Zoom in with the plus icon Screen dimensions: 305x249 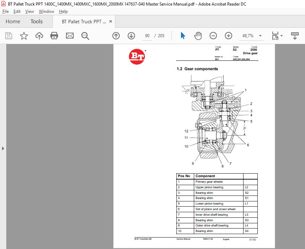pos(228,36)
